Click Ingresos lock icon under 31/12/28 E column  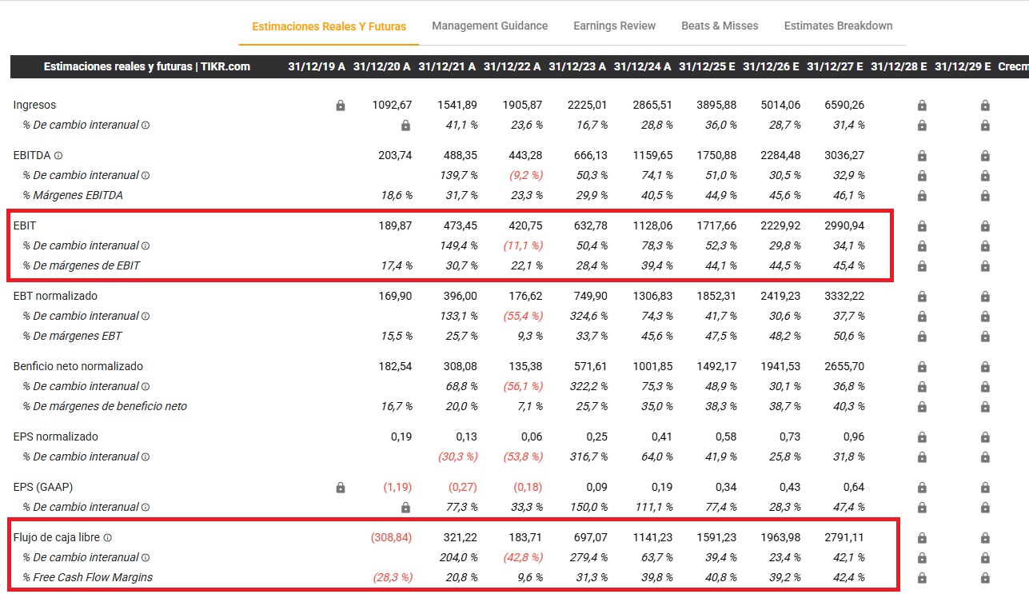[921, 106]
